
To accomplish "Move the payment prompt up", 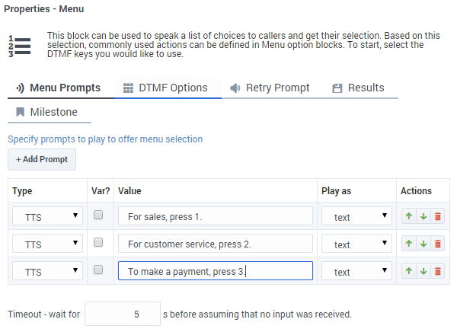I will click(x=409, y=271).
